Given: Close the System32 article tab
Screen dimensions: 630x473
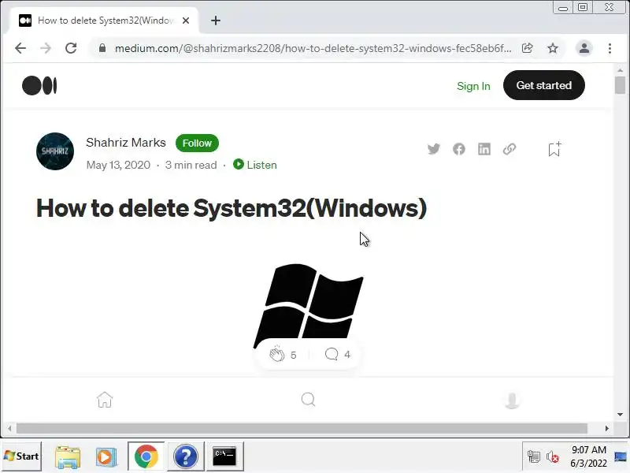Looking at the screenshot, I should pos(186,20).
